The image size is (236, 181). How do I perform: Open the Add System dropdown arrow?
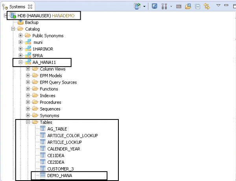click(144, 6)
